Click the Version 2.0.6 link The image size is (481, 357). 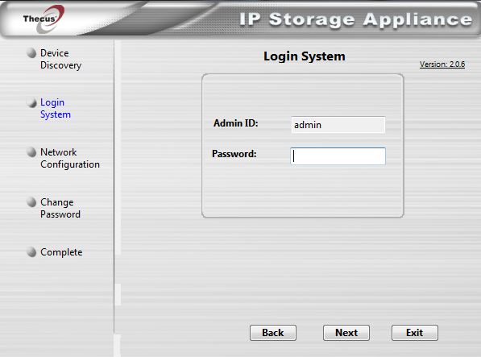(442, 64)
